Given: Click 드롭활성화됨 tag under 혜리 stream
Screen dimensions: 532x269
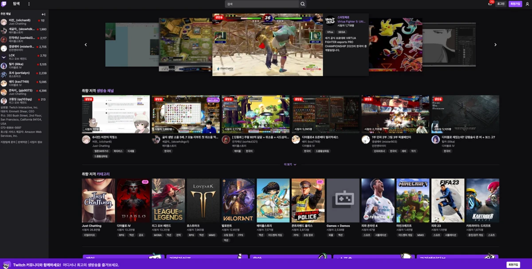Looking at the screenshot, I should pos(322,151).
